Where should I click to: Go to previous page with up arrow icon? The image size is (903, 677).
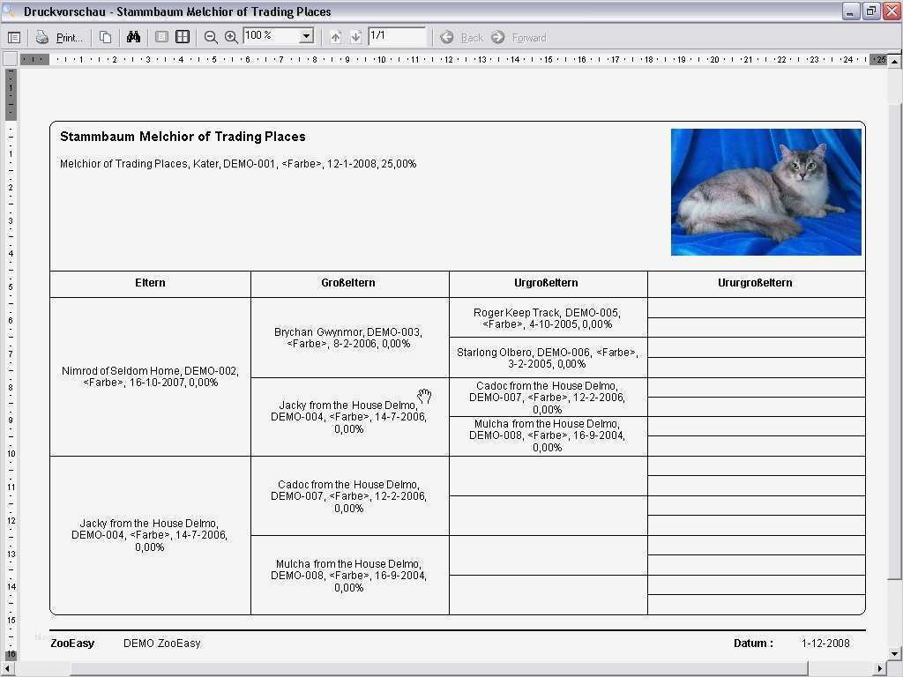pyautogui.click(x=336, y=36)
